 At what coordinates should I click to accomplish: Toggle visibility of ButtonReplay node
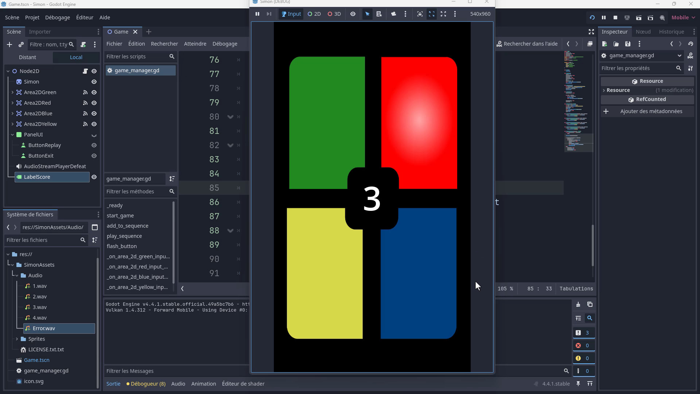[94, 145]
